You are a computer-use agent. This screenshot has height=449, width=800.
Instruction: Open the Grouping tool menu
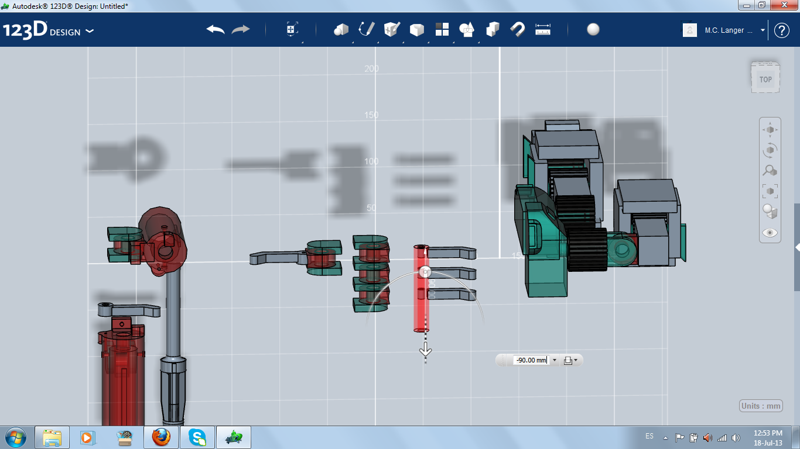coord(467,29)
